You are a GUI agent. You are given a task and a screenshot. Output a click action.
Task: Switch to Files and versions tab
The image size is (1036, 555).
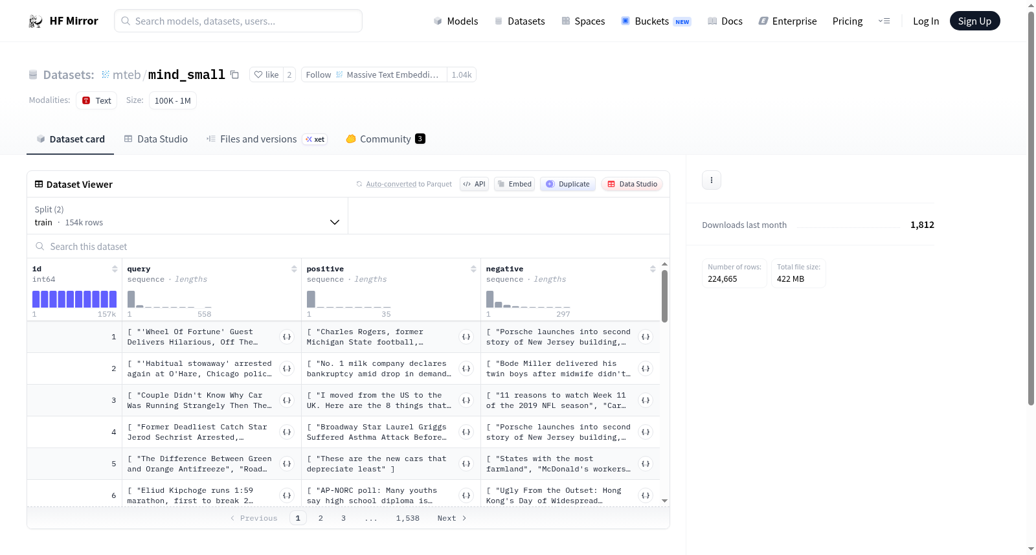pos(267,139)
